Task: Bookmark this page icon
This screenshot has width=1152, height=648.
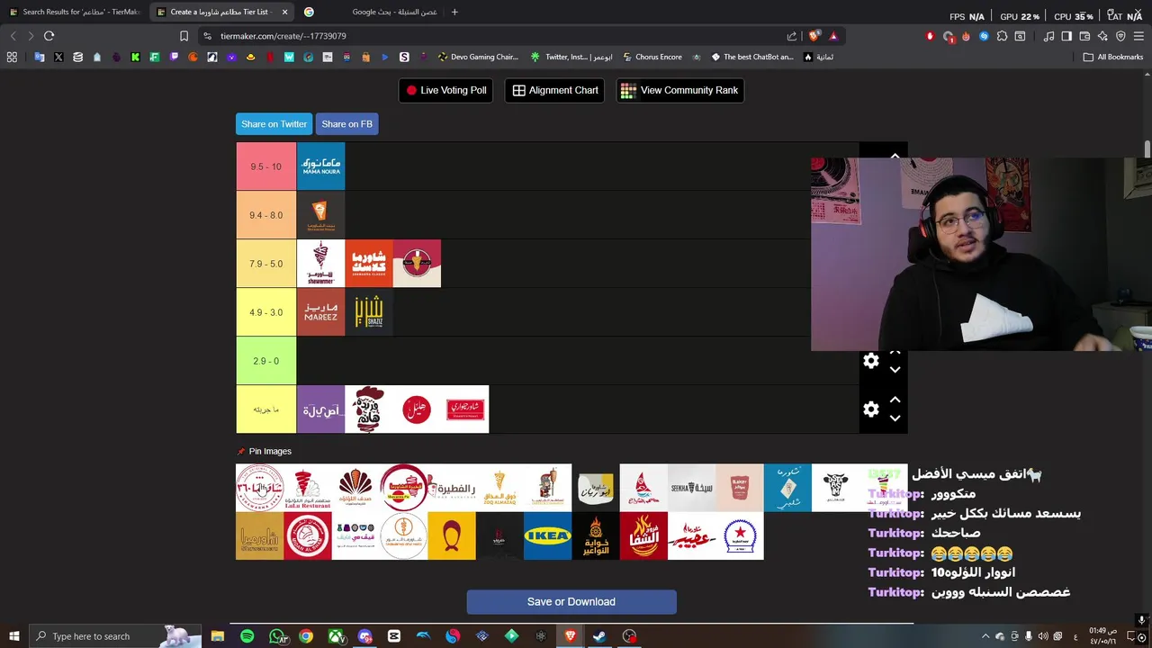Action: tap(184, 36)
